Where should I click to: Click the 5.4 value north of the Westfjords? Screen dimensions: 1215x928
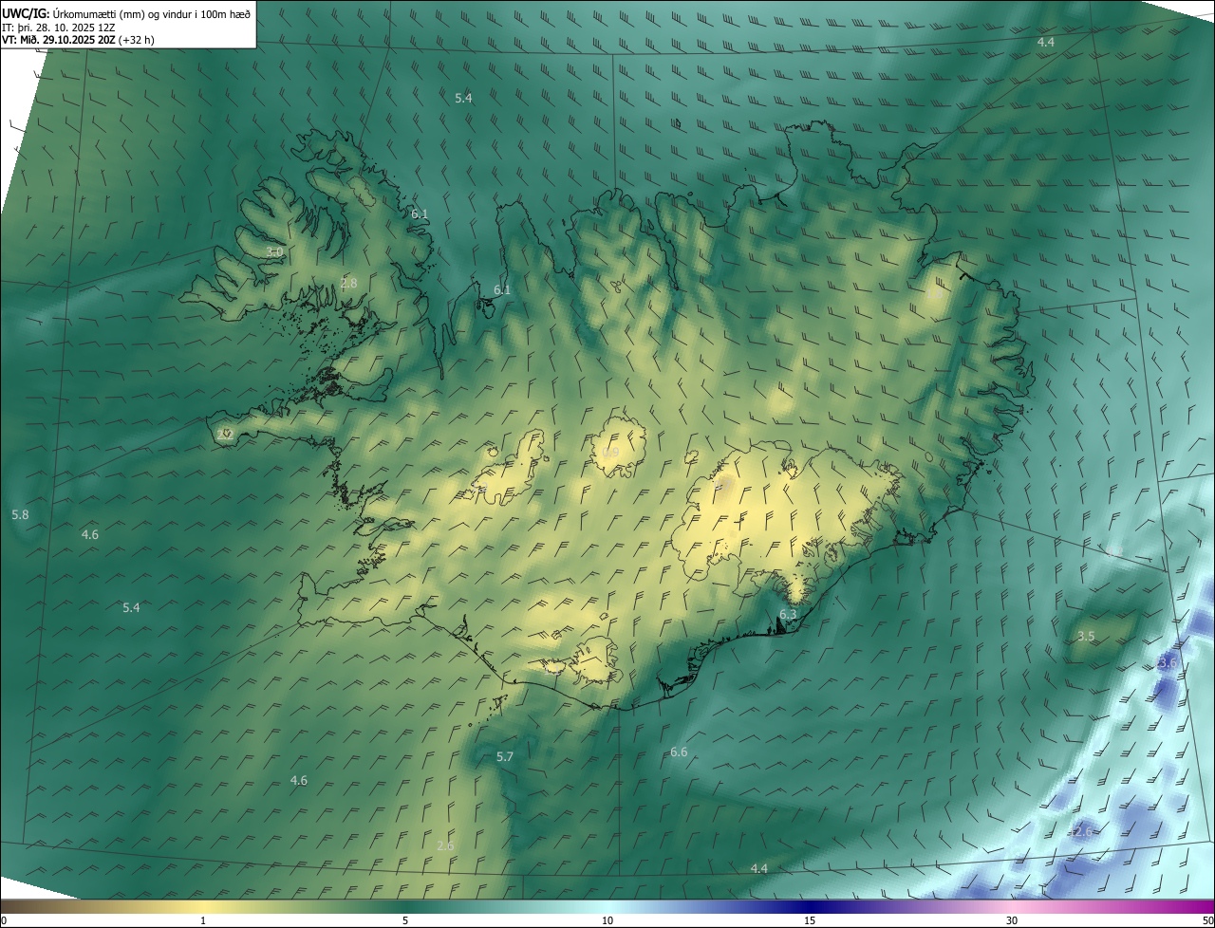(463, 98)
